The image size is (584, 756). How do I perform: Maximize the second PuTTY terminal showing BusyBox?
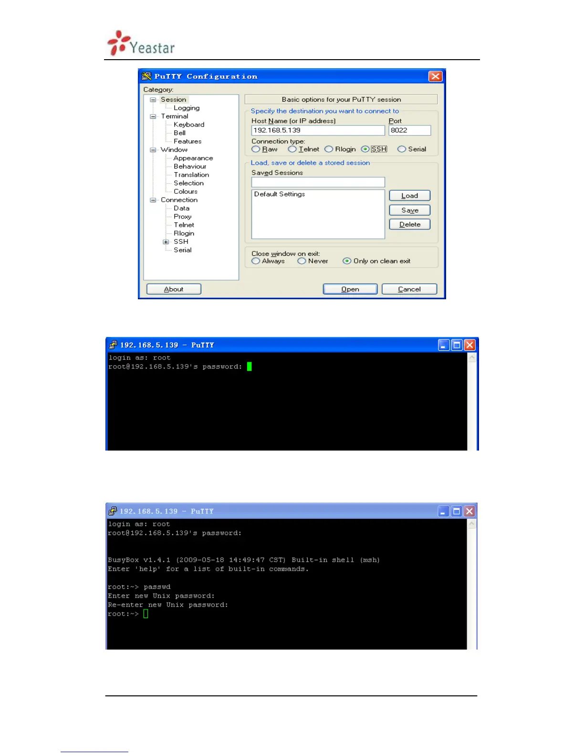tap(456, 512)
